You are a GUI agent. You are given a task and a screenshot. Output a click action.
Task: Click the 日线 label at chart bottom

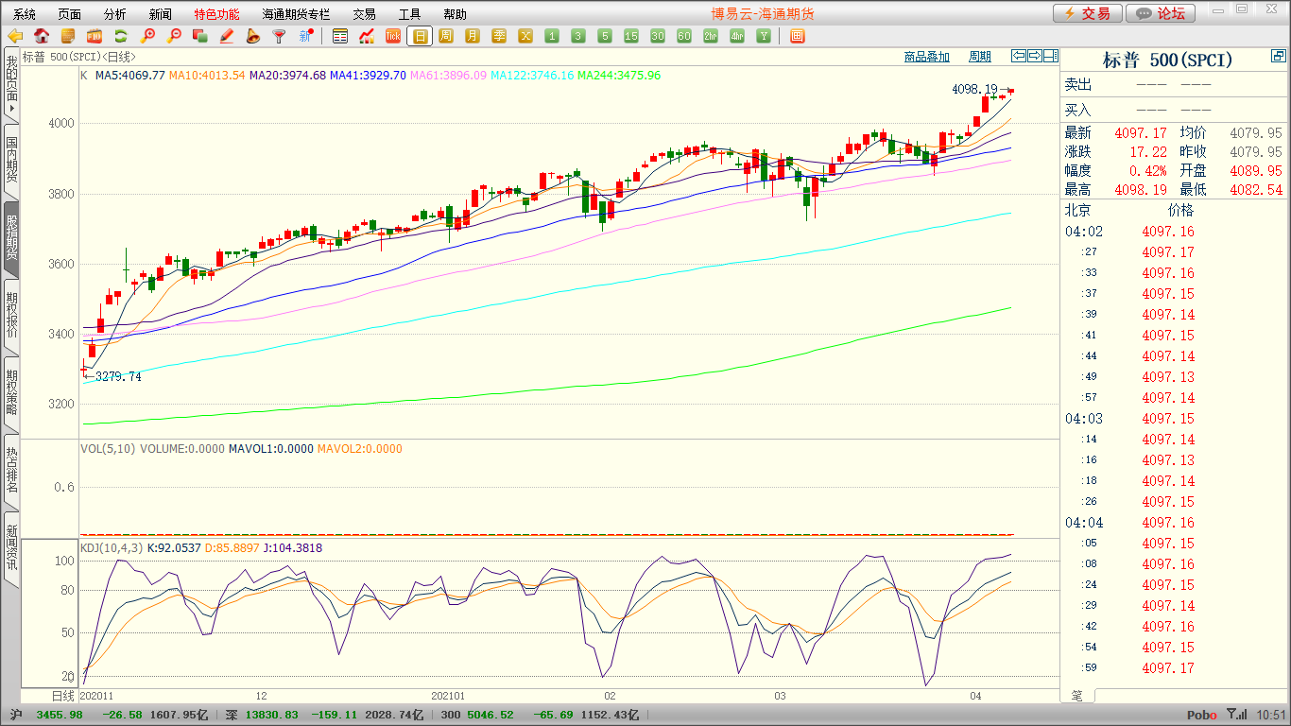pos(63,696)
